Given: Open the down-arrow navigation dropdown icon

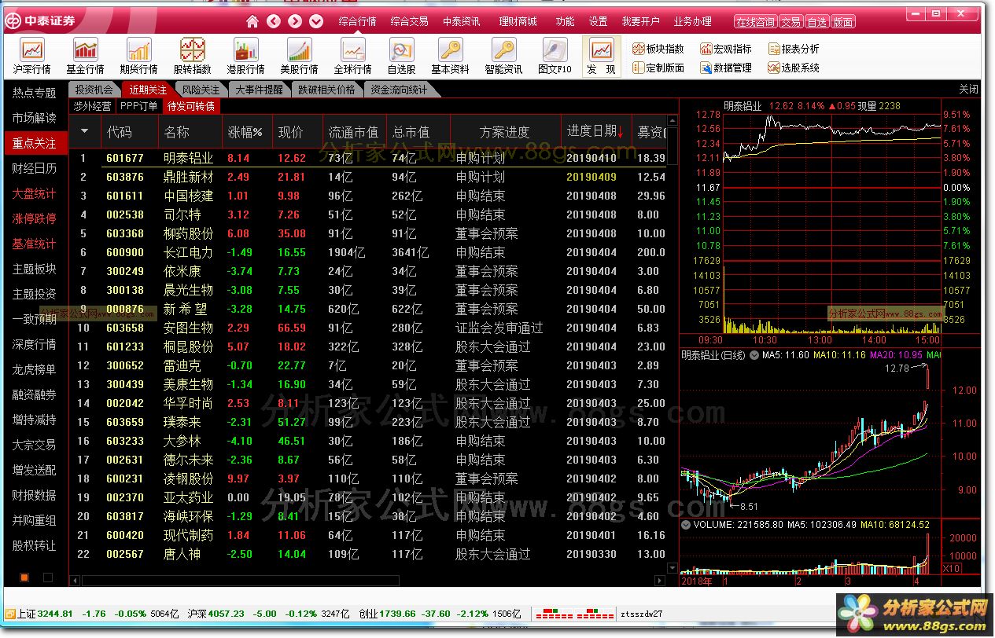Looking at the screenshot, I should [316, 21].
